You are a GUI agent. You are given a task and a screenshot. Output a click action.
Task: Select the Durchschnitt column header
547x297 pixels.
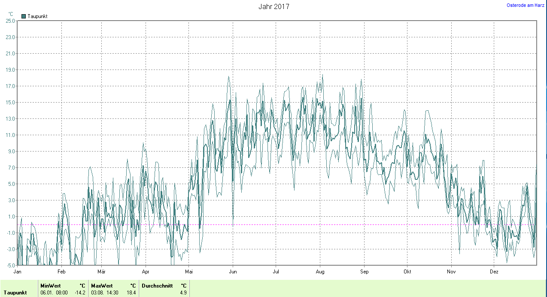coord(156,285)
